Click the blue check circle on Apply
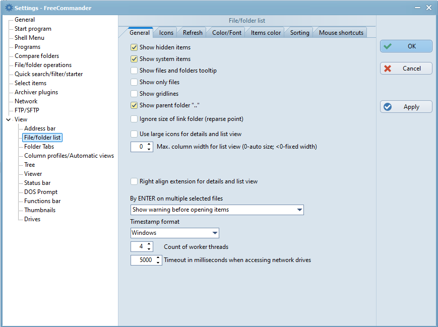 click(388, 107)
